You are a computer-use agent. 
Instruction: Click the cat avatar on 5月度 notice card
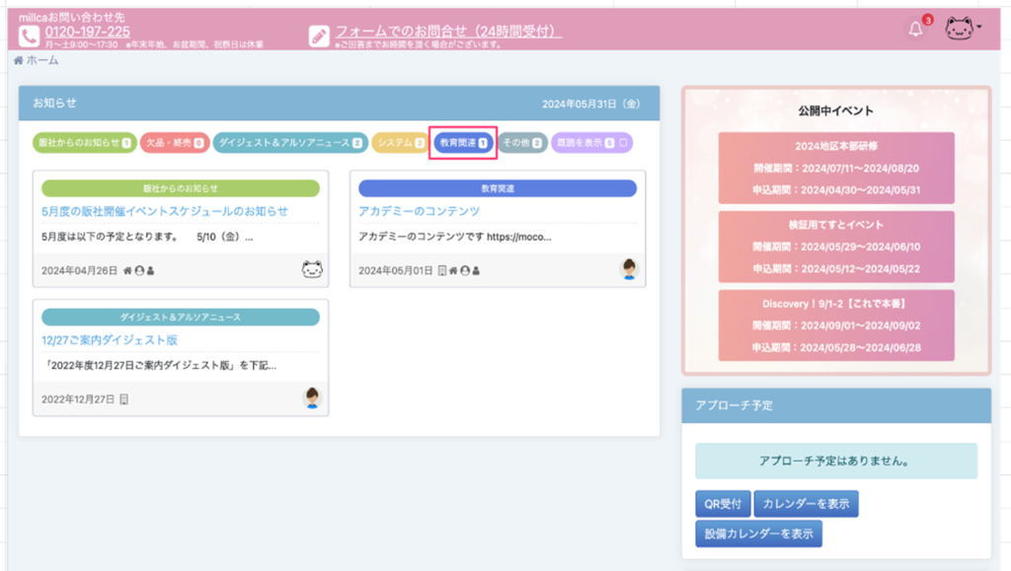click(x=312, y=269)
